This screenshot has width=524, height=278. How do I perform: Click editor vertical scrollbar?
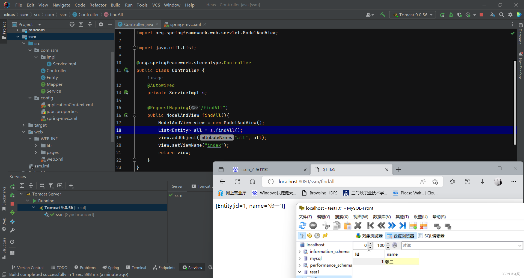(515, 102)
